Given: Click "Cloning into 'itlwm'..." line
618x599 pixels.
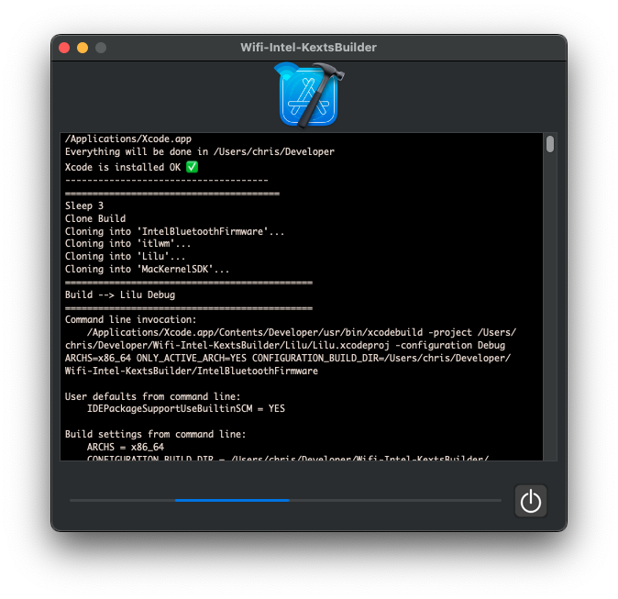Looking at the screenshot, I should click(x=127, y=244).
